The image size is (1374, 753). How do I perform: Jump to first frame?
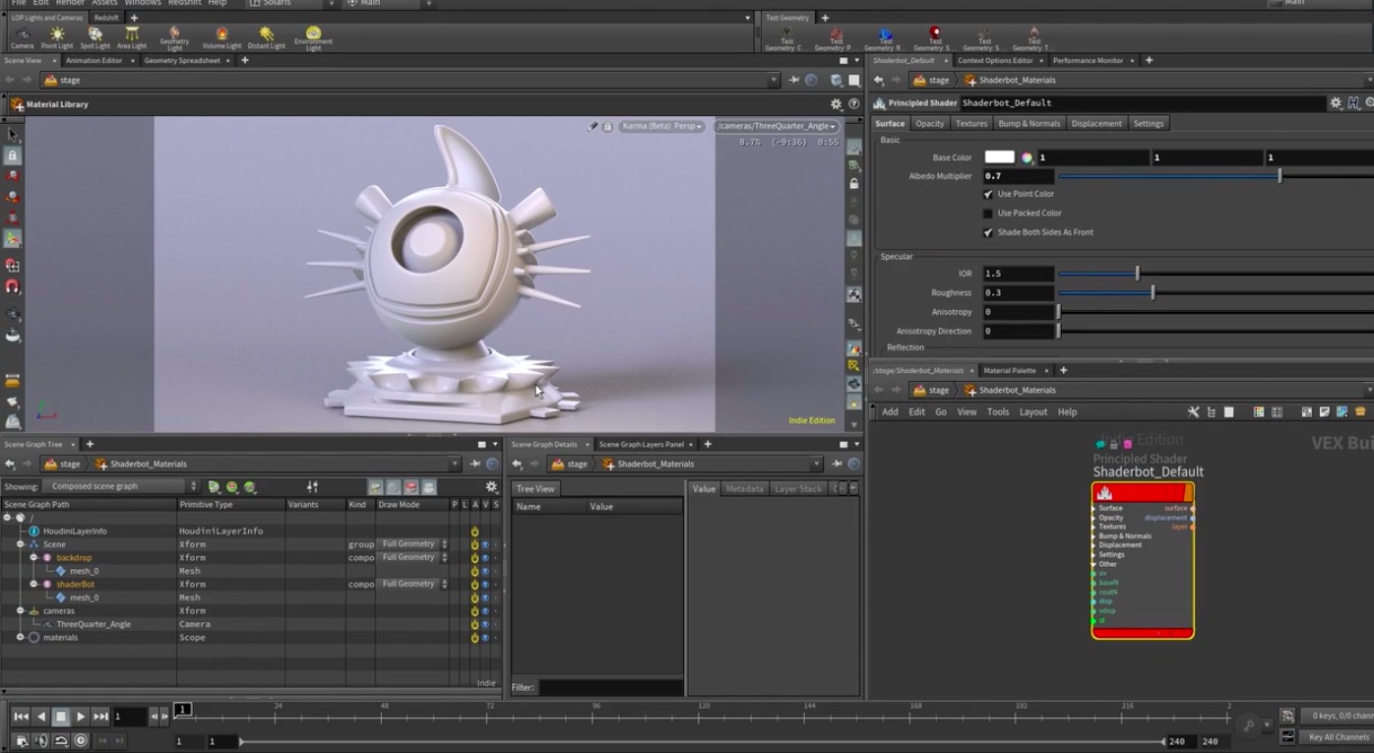[21, 717]
